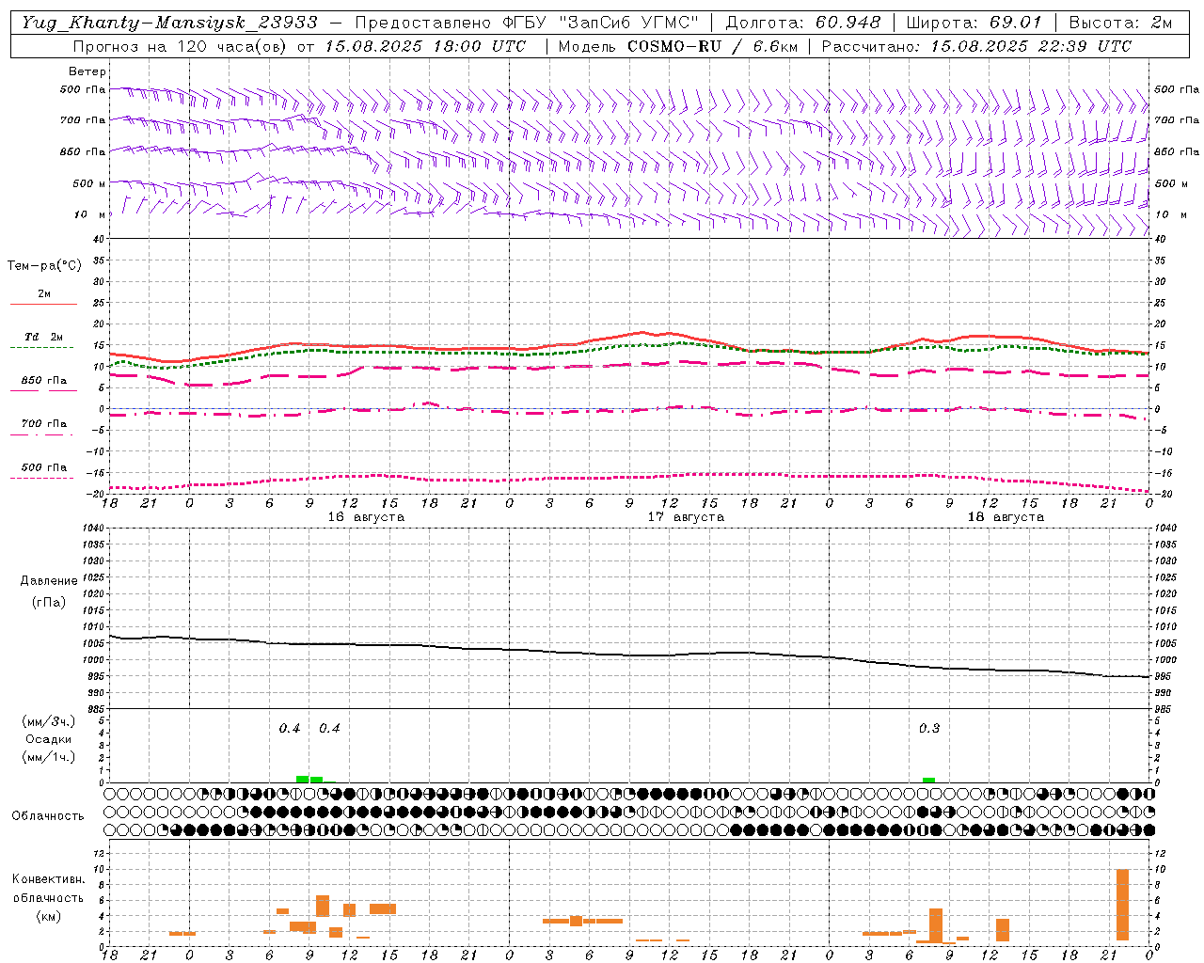Select the 'Давление' pressure panel label

coord(48,581)
